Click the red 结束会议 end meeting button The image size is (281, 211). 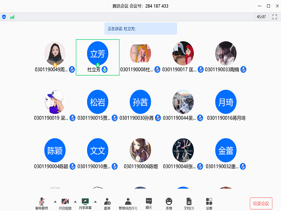tap(261, 203)
